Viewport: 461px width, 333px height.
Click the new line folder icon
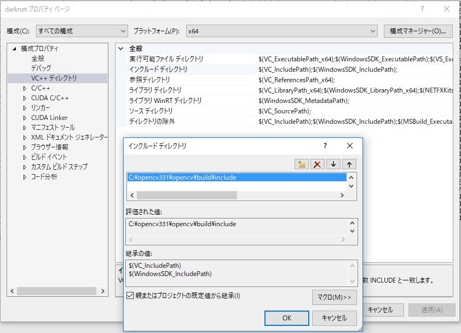[301, 164]
